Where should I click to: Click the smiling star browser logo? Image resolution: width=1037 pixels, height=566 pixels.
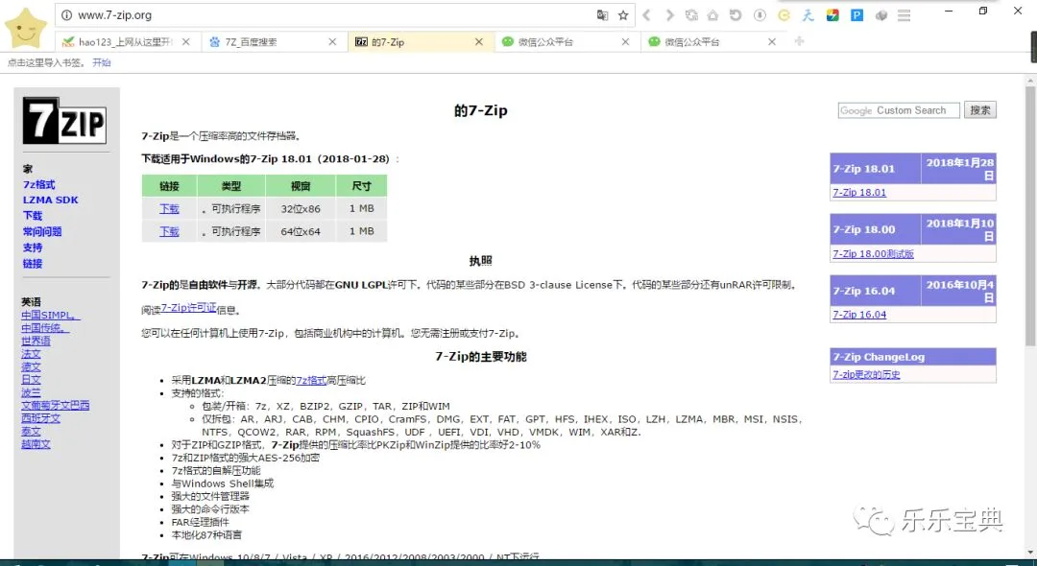pyautogui.click(x=26, y=29)
